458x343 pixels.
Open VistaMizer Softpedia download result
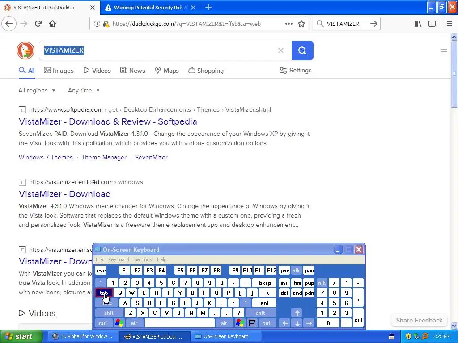point(108,121)
